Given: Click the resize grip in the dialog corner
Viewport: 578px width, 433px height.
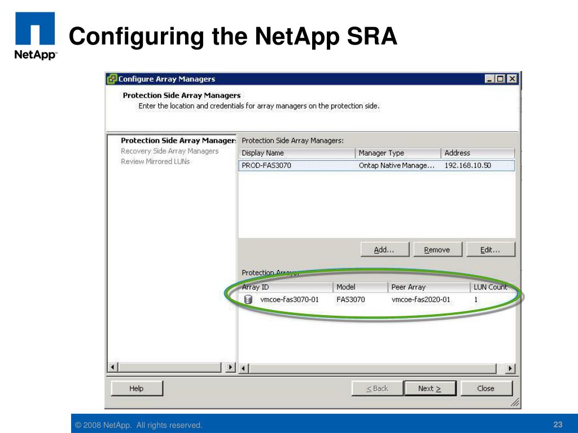Looking at the screenshot, I should click(x=514, y=403).
